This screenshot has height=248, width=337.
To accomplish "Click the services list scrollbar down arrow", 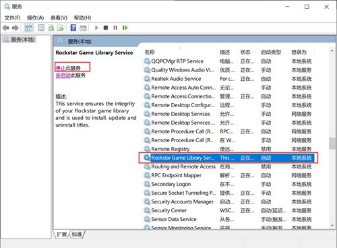I will (332, 225).
